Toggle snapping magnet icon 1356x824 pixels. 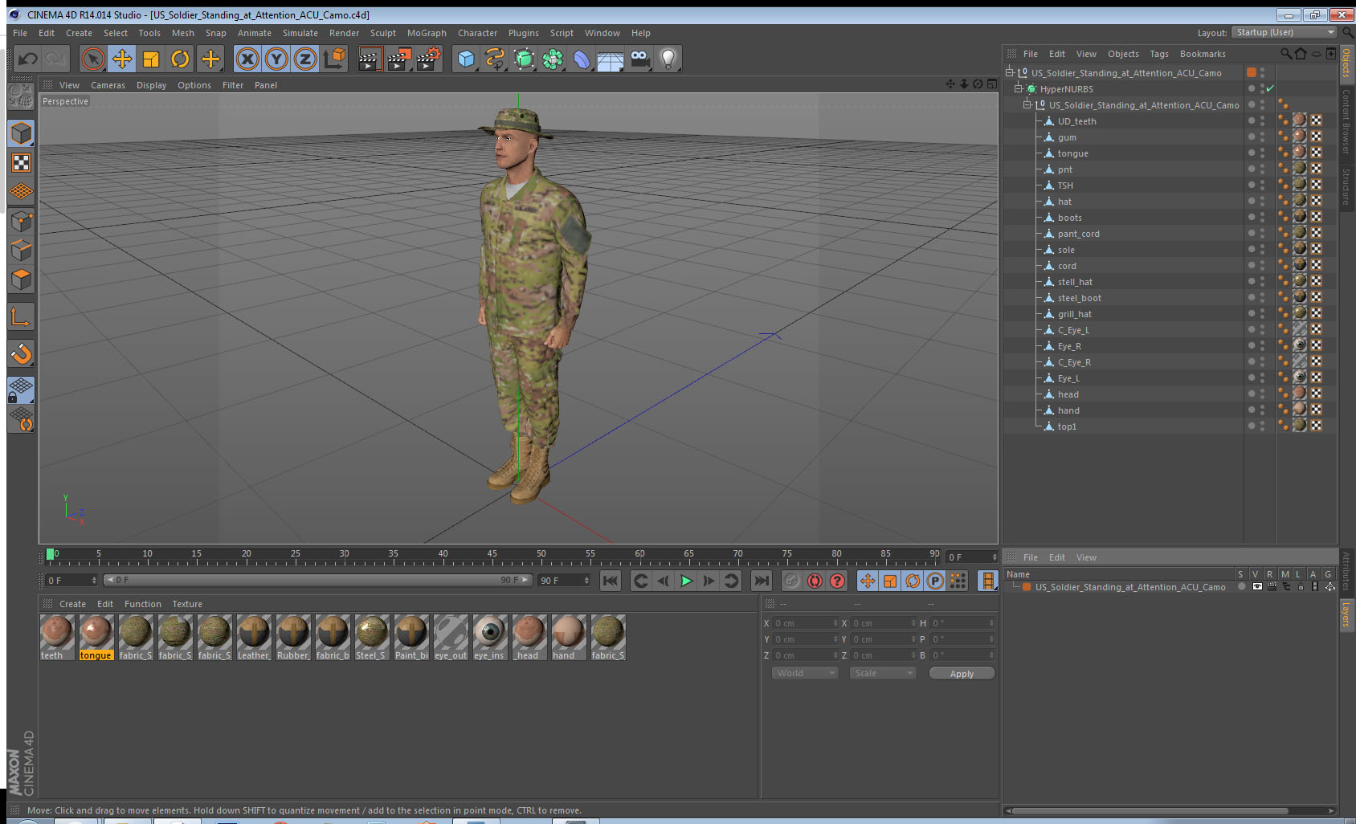(21, 353)
